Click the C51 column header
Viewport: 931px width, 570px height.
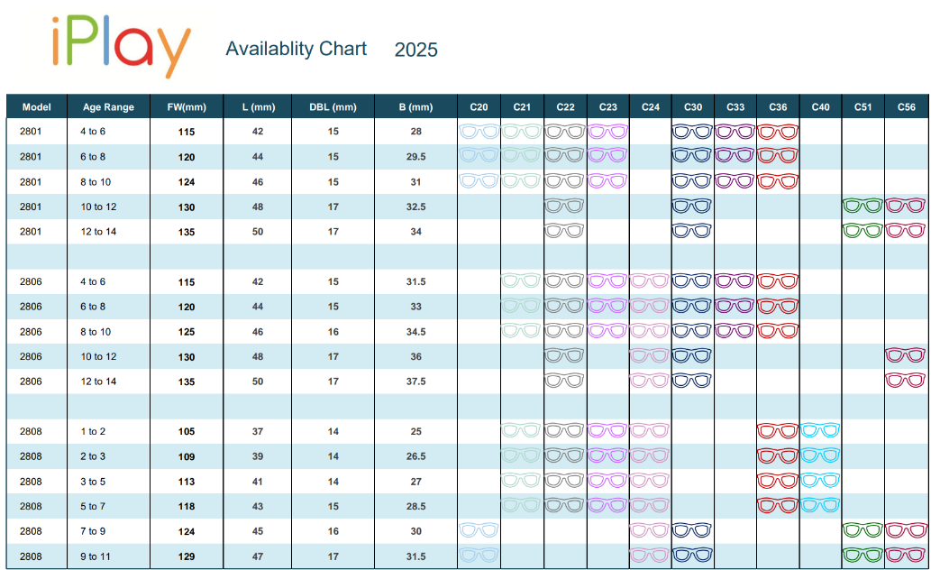863,106
